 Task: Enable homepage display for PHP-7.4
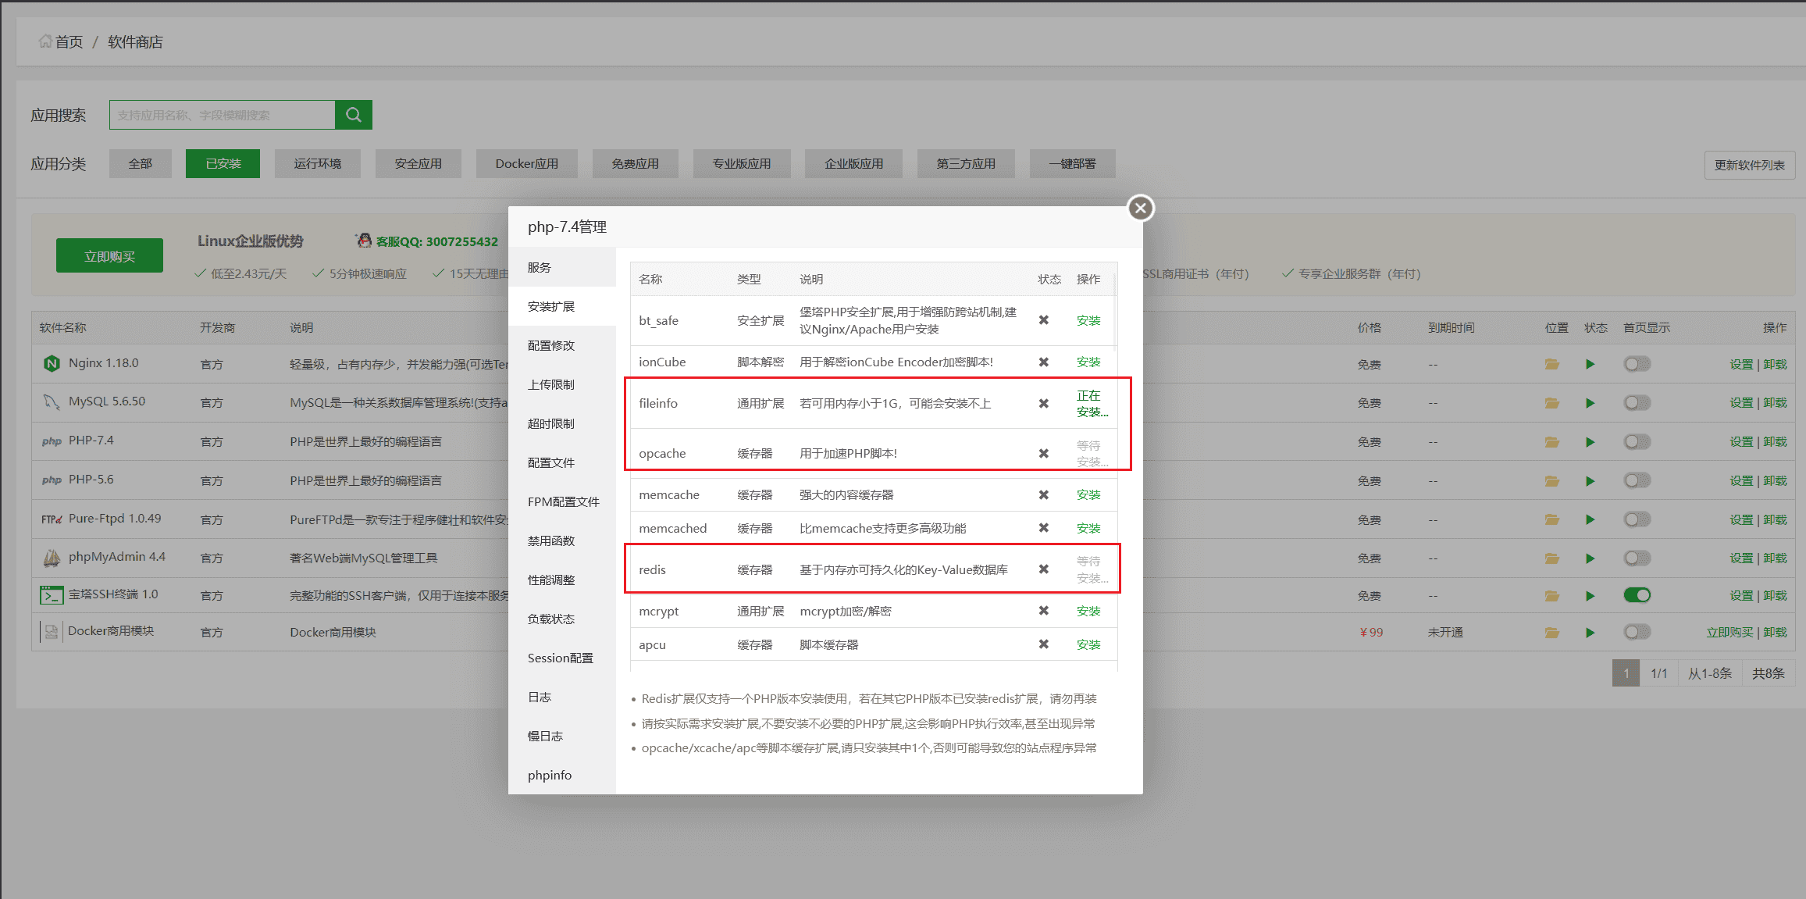click(1637, 441)
